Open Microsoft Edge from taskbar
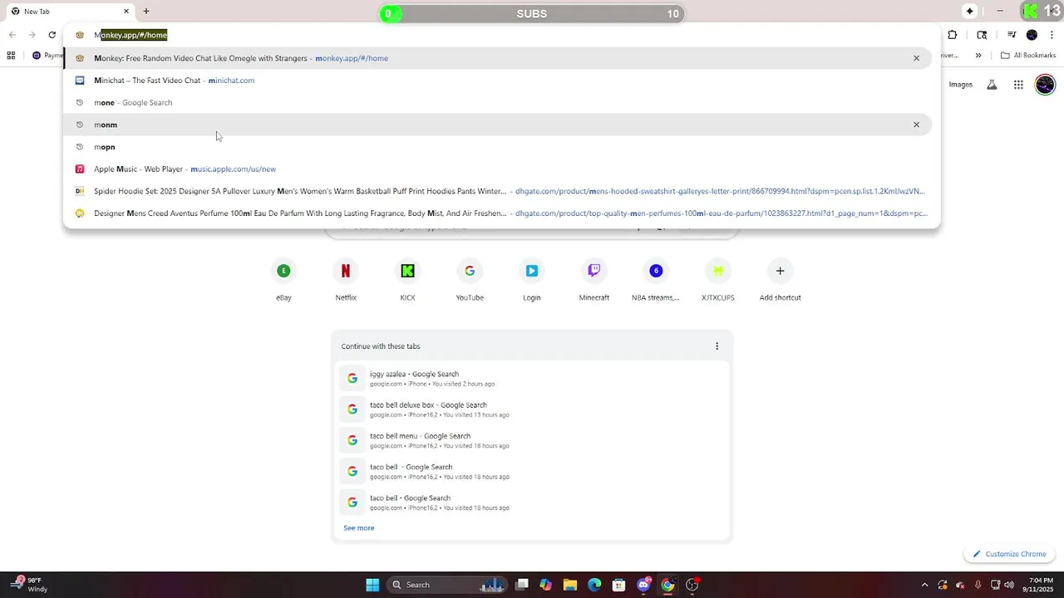This screenshot has height=598, width=1064. pyautogui.click(x=594, y=585)
